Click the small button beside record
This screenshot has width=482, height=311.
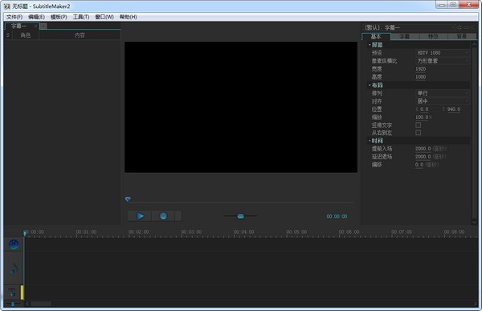point(178,216)
